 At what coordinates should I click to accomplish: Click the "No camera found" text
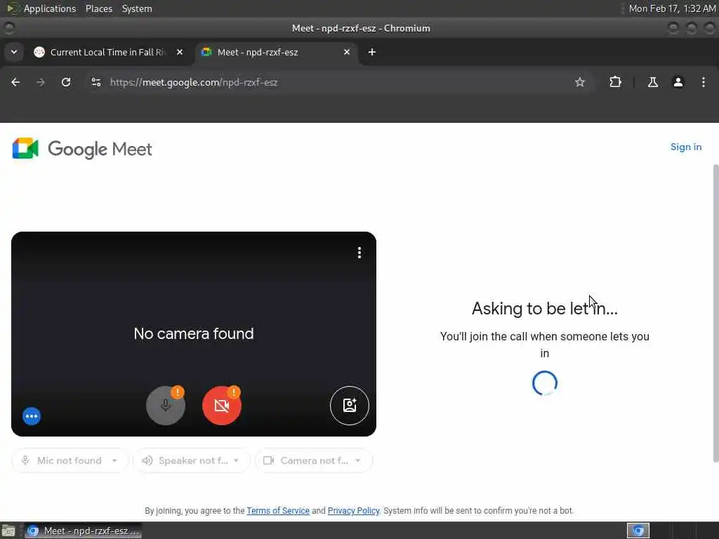[x=194, y=333]
